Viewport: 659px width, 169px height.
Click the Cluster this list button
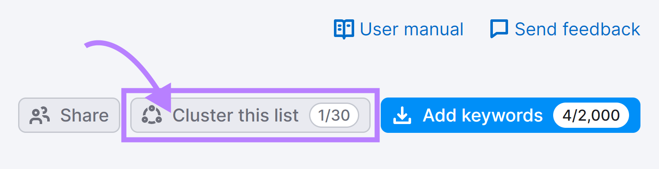click(250, 115)
